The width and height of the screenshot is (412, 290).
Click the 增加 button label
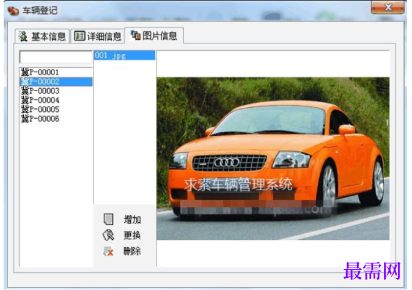coord(132,219)
